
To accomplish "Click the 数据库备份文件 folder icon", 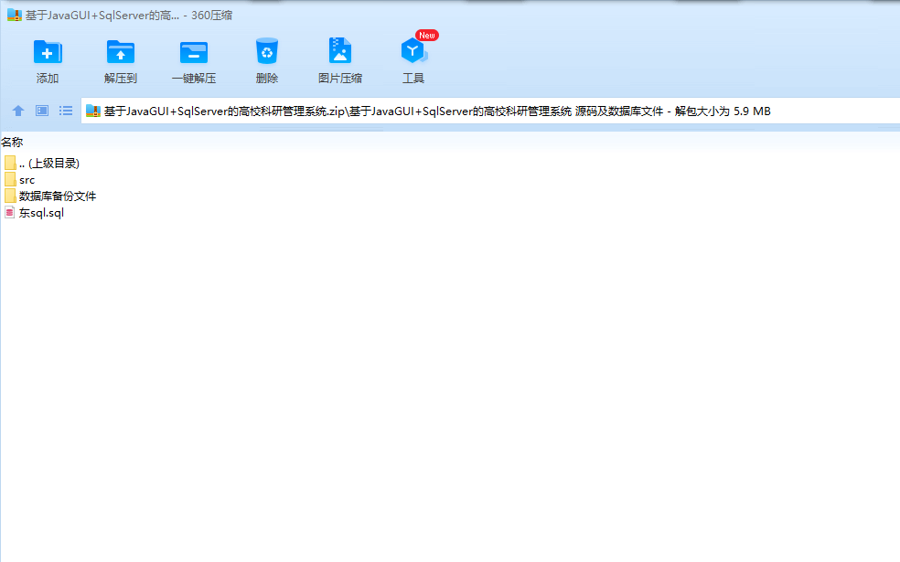I will [10, 196].
